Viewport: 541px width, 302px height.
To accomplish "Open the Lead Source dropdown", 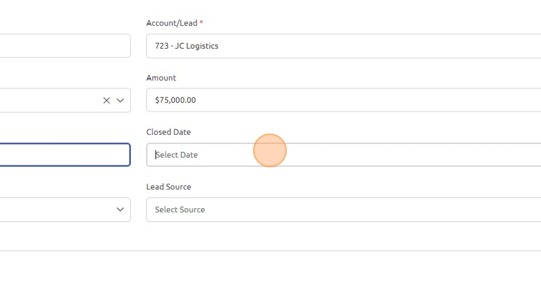I will [x=343, y=209].
